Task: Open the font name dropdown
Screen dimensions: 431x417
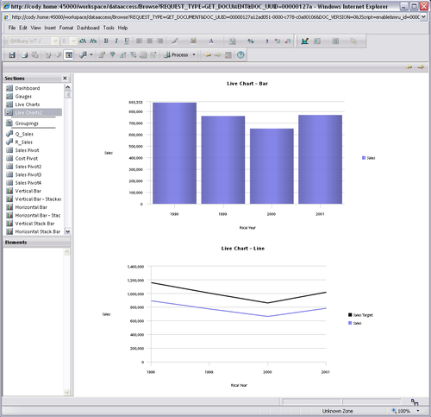Action: coord(55,41)
